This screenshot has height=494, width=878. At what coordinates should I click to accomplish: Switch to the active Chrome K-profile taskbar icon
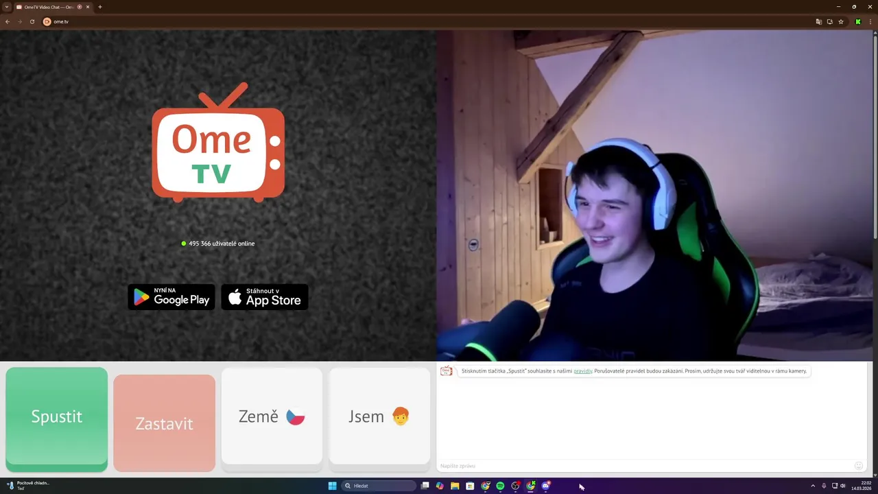pos(530,486)
